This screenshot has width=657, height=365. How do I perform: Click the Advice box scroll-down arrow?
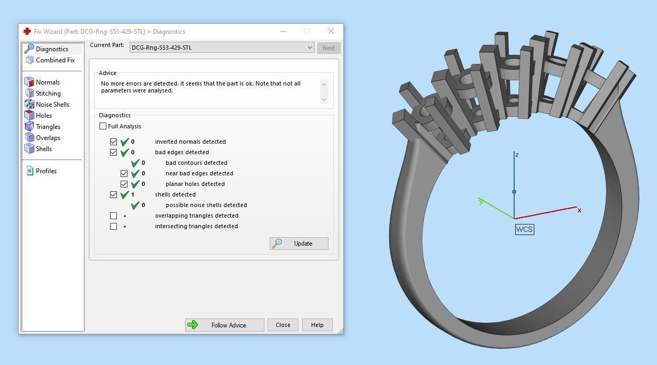coord(324,99)
